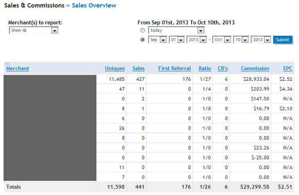The image size is (299, 195).
Task: Click the CB's column header link
Action: (223, 68)
